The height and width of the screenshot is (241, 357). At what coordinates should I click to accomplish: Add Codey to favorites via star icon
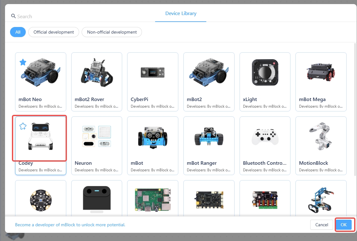(23, 126)
